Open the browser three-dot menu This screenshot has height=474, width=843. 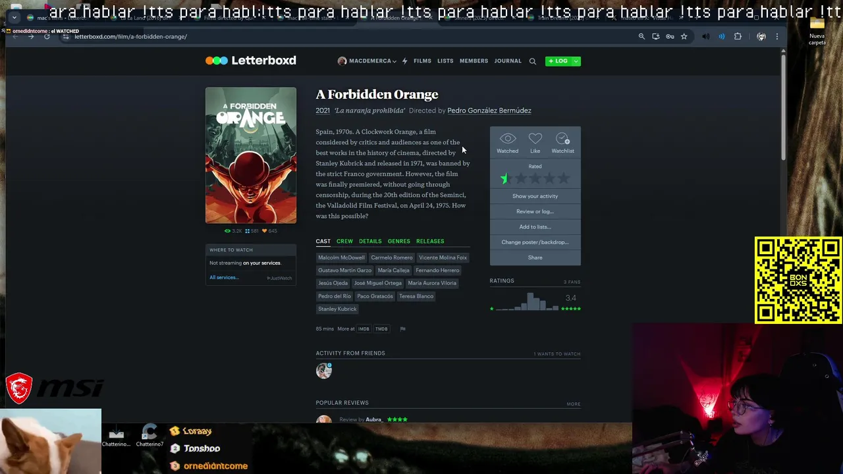[777, 37]
